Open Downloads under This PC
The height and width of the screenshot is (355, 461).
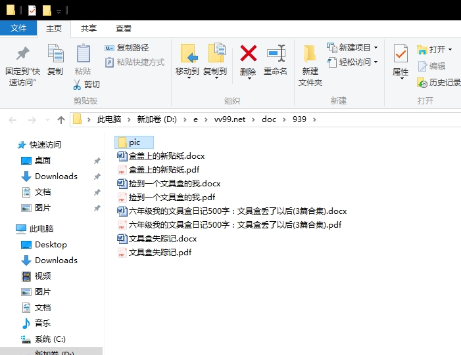tap(49, 261)
